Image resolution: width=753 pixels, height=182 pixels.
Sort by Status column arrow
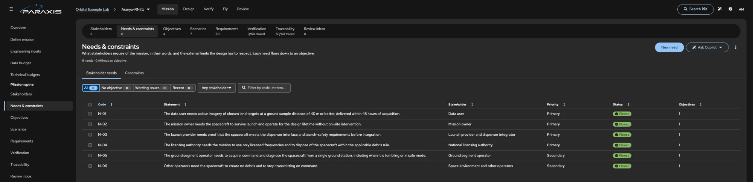[x=628, y=105]
